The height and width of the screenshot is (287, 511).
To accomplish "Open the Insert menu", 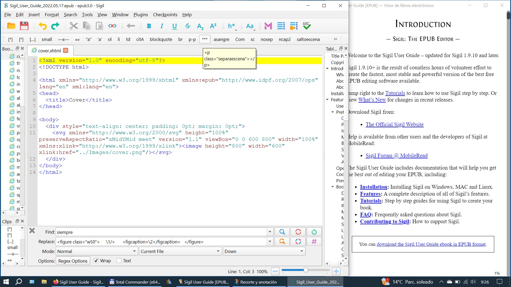I will (x=34, y=15).
